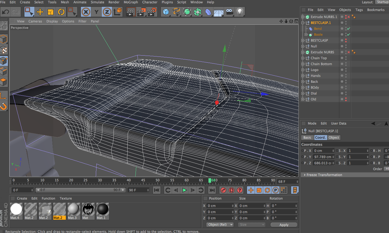This screenshot has height=233, width=389.
Task: Open the Object (Rel) dropdown
Action: click(220, 224)
